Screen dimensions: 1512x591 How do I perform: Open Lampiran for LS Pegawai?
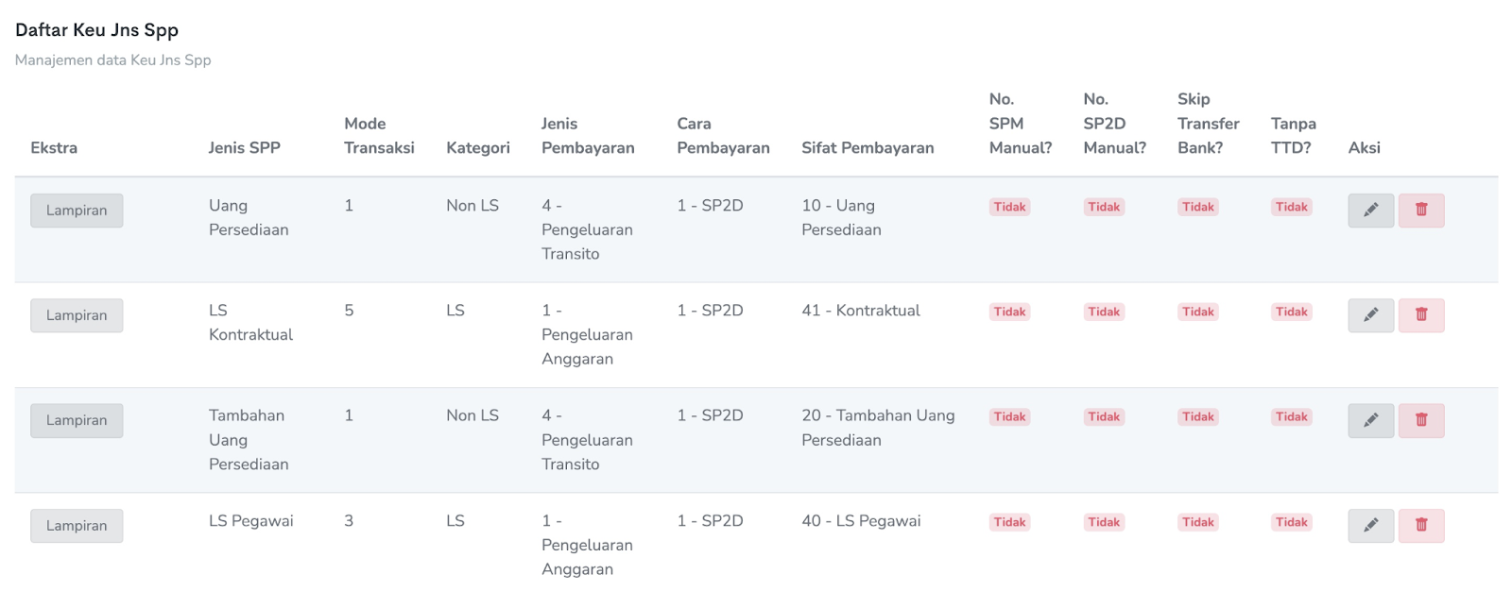pyautogui.click(x=77, y=526)
